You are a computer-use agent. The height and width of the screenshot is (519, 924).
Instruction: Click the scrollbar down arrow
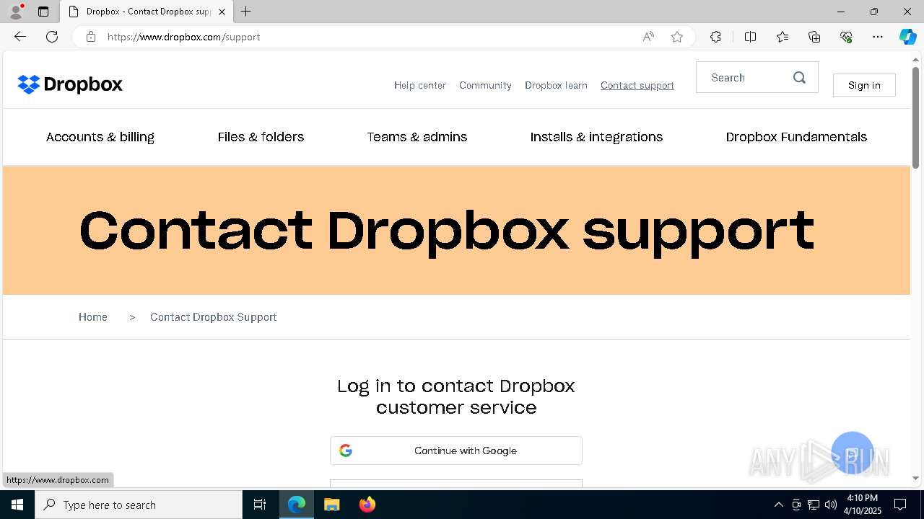[x=916, y=478]
